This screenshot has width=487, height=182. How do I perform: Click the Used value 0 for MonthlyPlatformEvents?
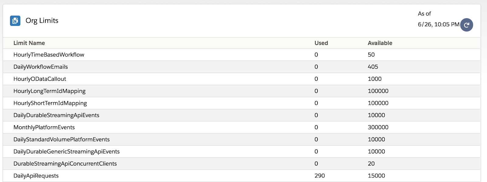pyautogui.click(x=316, y=127)
